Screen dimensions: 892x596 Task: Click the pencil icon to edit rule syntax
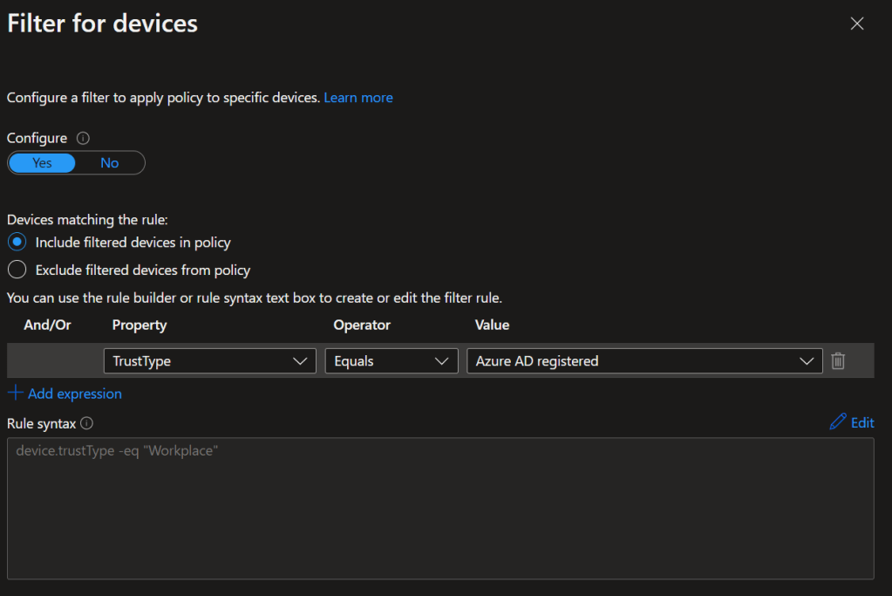[x=837, y=422]
